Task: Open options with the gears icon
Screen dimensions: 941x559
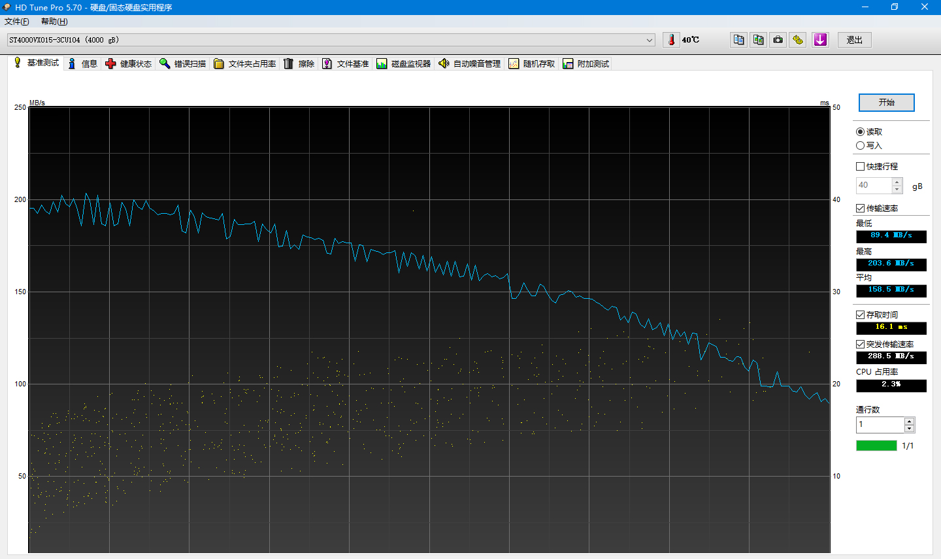Action: tap(797, 40)
